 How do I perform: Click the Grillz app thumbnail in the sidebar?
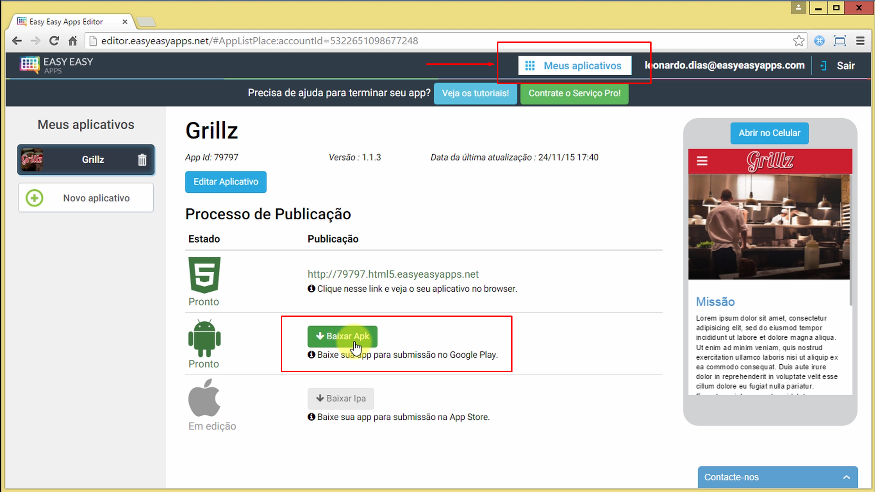[32, 160]
